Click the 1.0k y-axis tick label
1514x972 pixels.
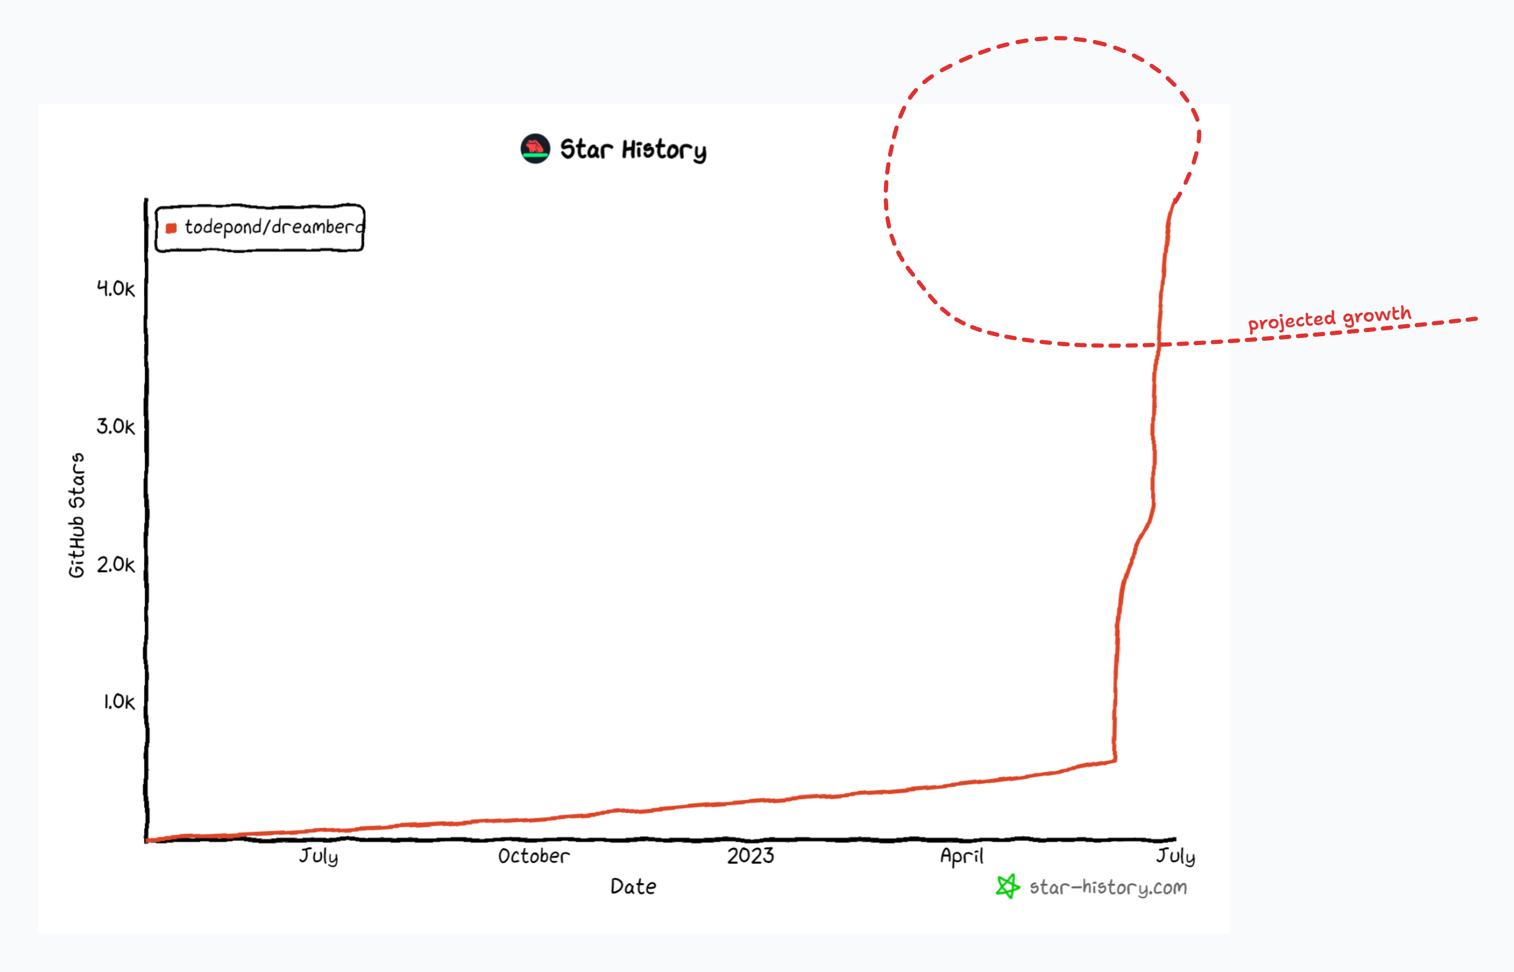pos(119,702)
